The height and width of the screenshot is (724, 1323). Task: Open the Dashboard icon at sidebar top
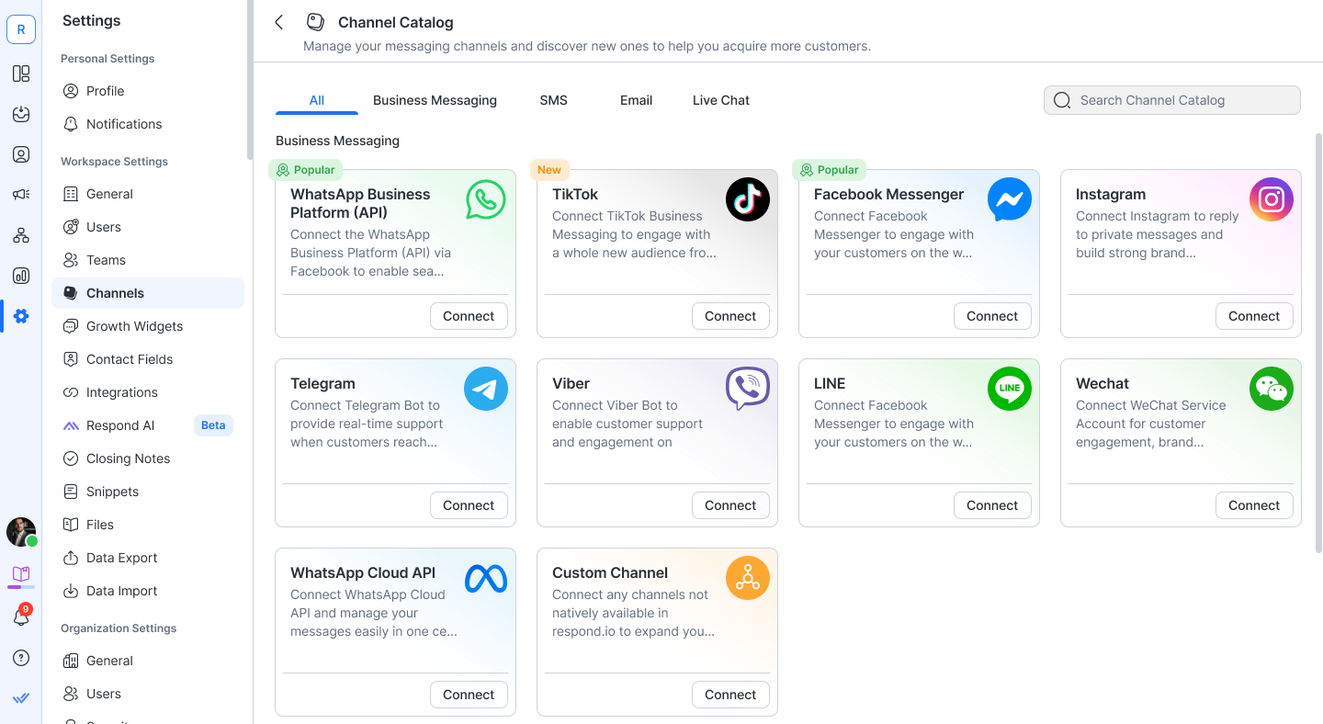[x=20, y=74]
